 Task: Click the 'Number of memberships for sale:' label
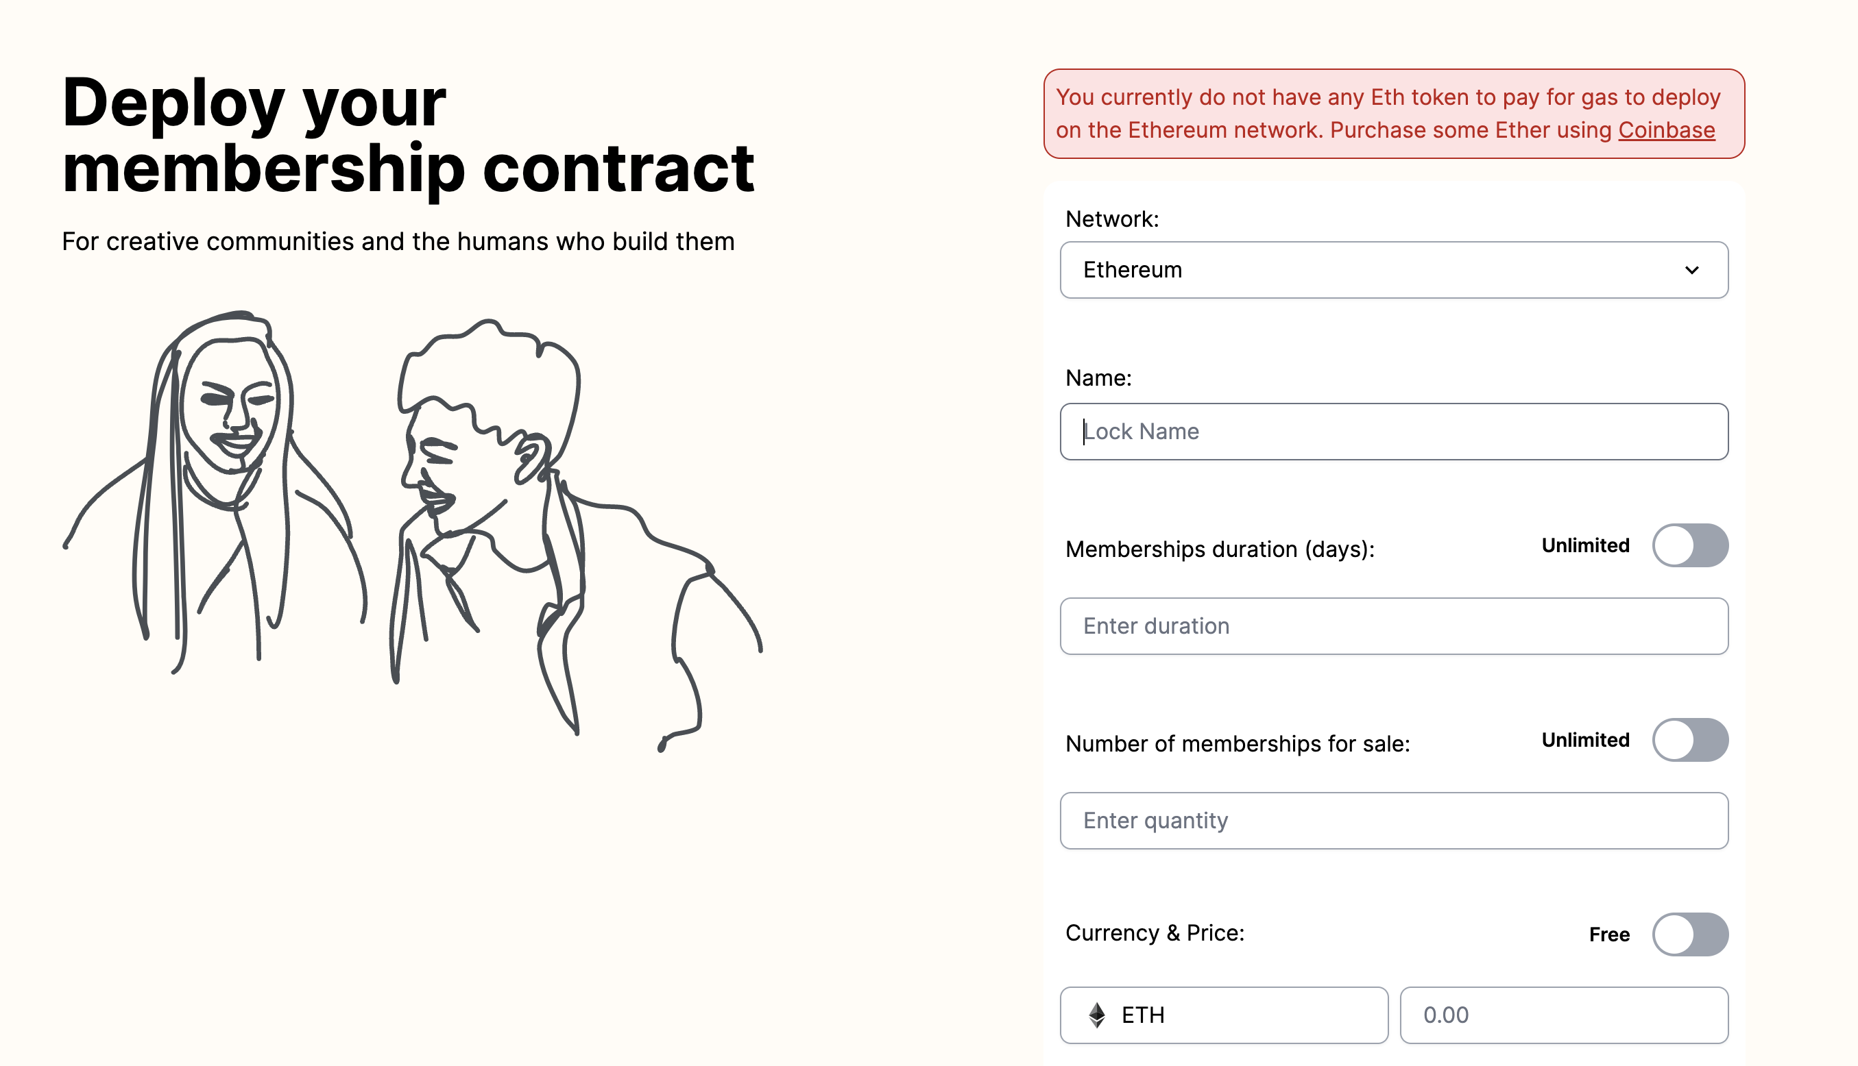tap(1237, 744)
